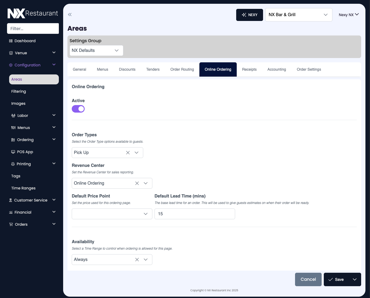370x298 pixels.
Task: Click the POS App monitor icon
Action: click(x=13, y=152)
